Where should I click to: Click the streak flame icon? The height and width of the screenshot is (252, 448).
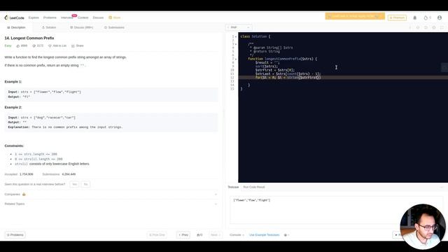tap(426, 17)
